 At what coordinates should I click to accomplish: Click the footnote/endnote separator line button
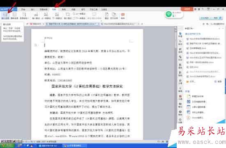(x=94, y=16)
